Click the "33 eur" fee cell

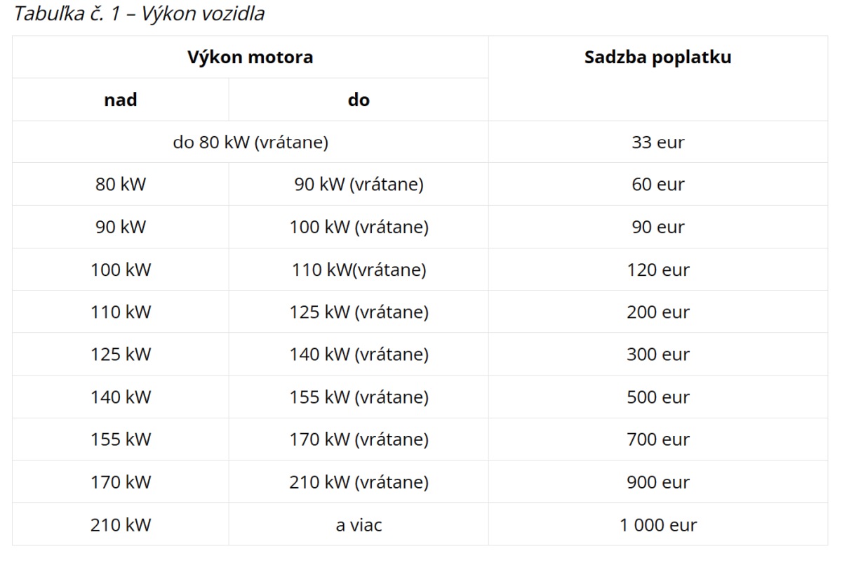pos(657,143)
